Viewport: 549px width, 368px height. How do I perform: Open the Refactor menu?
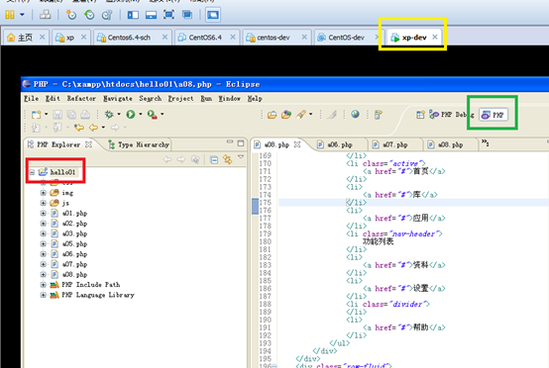click(x=81, y=99)
